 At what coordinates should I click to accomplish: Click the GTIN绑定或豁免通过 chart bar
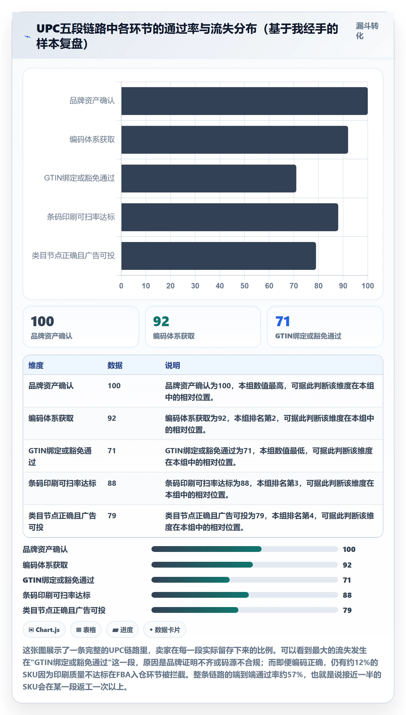coord(209,178)
